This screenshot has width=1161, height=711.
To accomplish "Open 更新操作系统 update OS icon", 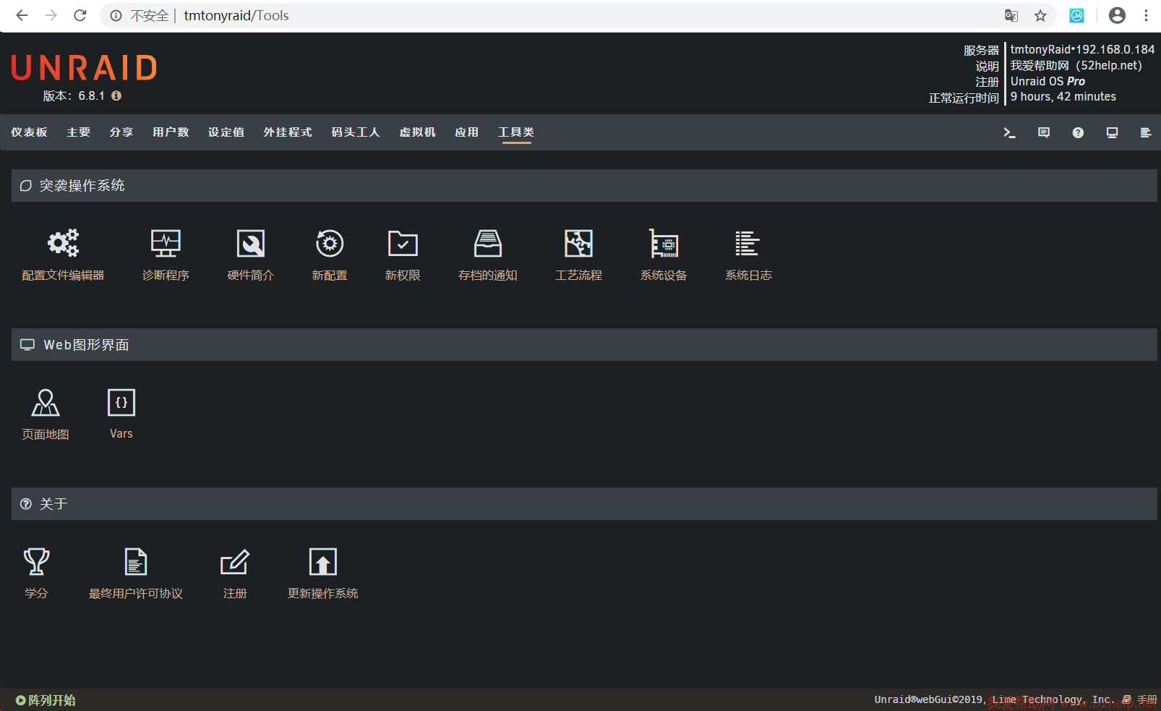I will (x=322, y=562).
